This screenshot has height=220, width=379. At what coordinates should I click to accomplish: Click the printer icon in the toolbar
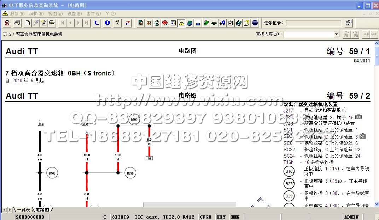point(17,23)
